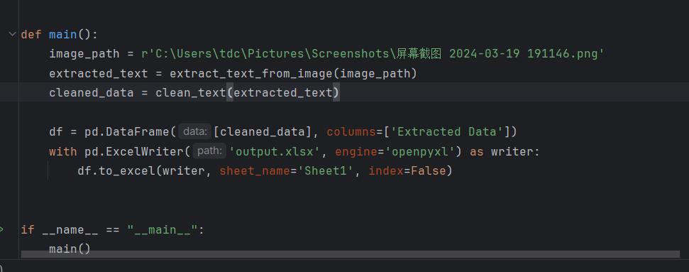Click the ExcelWriter class name
Image resolution: width=689 pixels, height=272 pixels.
145,151
